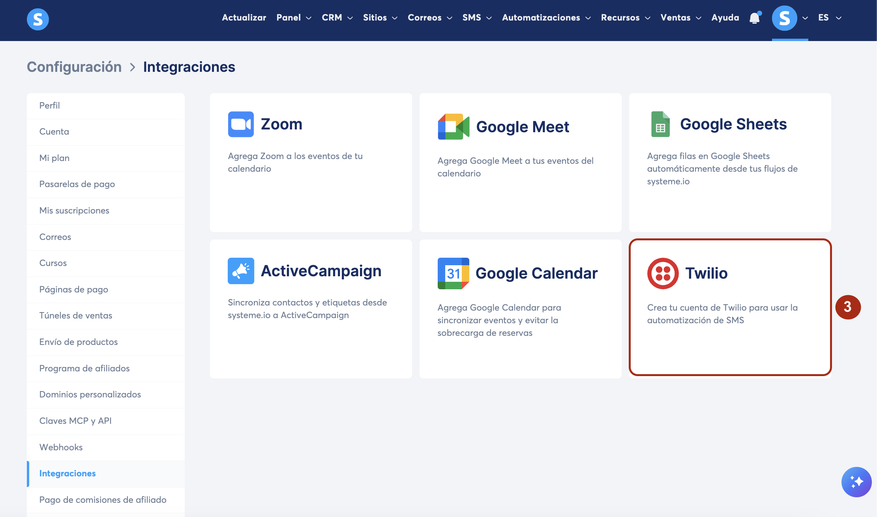The height and width of the screenshot is (517, 877).
Task: Select Mi plan in the sidebar
Action: pos(106,158)
